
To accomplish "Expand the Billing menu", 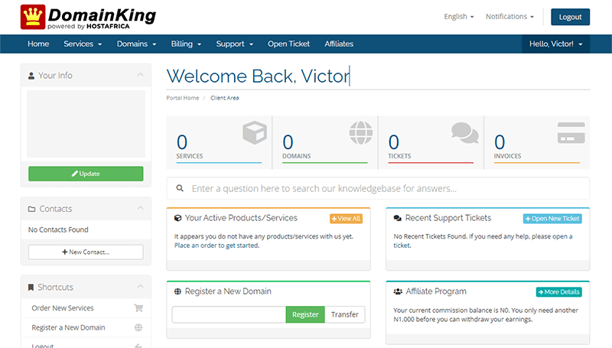I will pos(186,44).
